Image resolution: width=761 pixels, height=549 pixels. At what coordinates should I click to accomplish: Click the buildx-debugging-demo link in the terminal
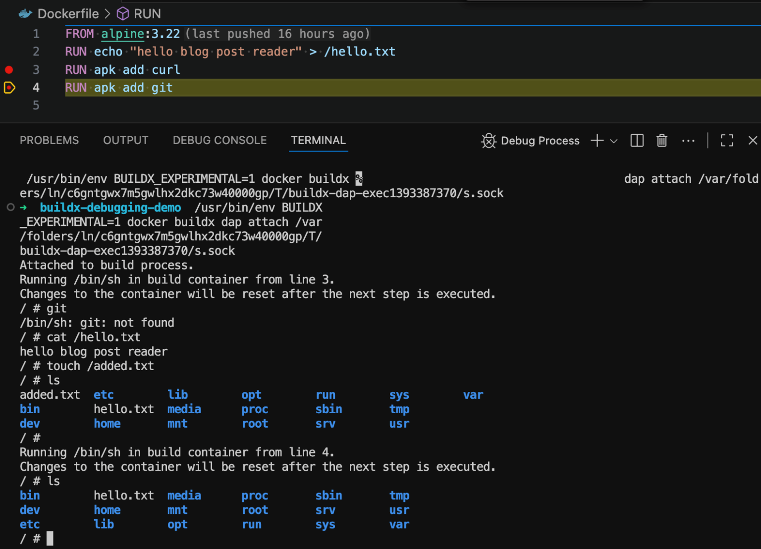[x=110, y=208]
